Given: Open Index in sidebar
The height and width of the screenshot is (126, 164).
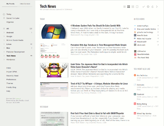Looking at the screenshot, I should point(9,68).
